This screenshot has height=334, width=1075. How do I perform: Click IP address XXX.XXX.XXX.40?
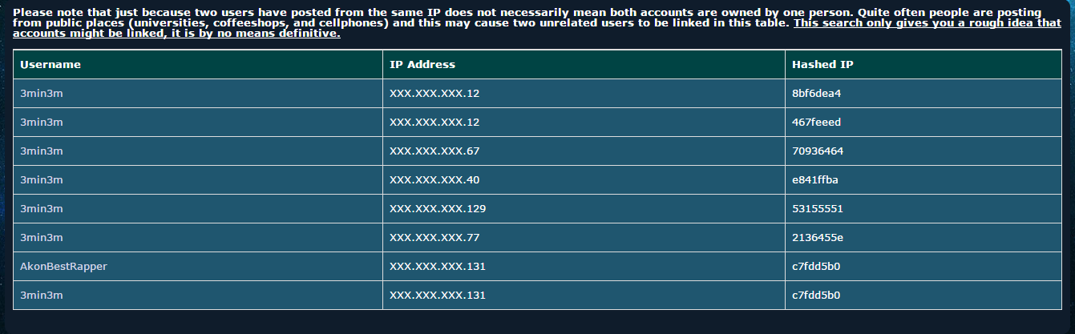434,179
